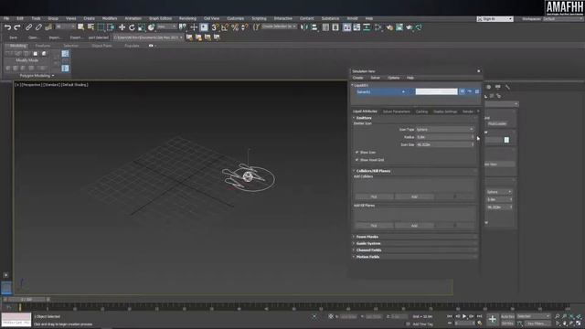
Task: Click the Unlink Selection icon
Action: pos(38,27)
